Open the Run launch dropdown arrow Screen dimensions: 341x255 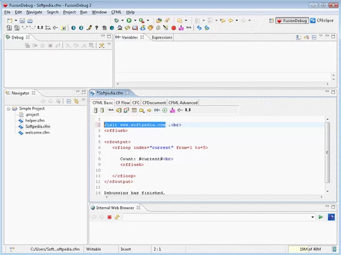(135, 20)
